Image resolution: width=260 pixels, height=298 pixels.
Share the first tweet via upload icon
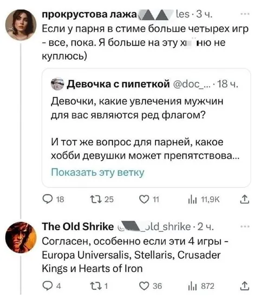coord(245,199)
